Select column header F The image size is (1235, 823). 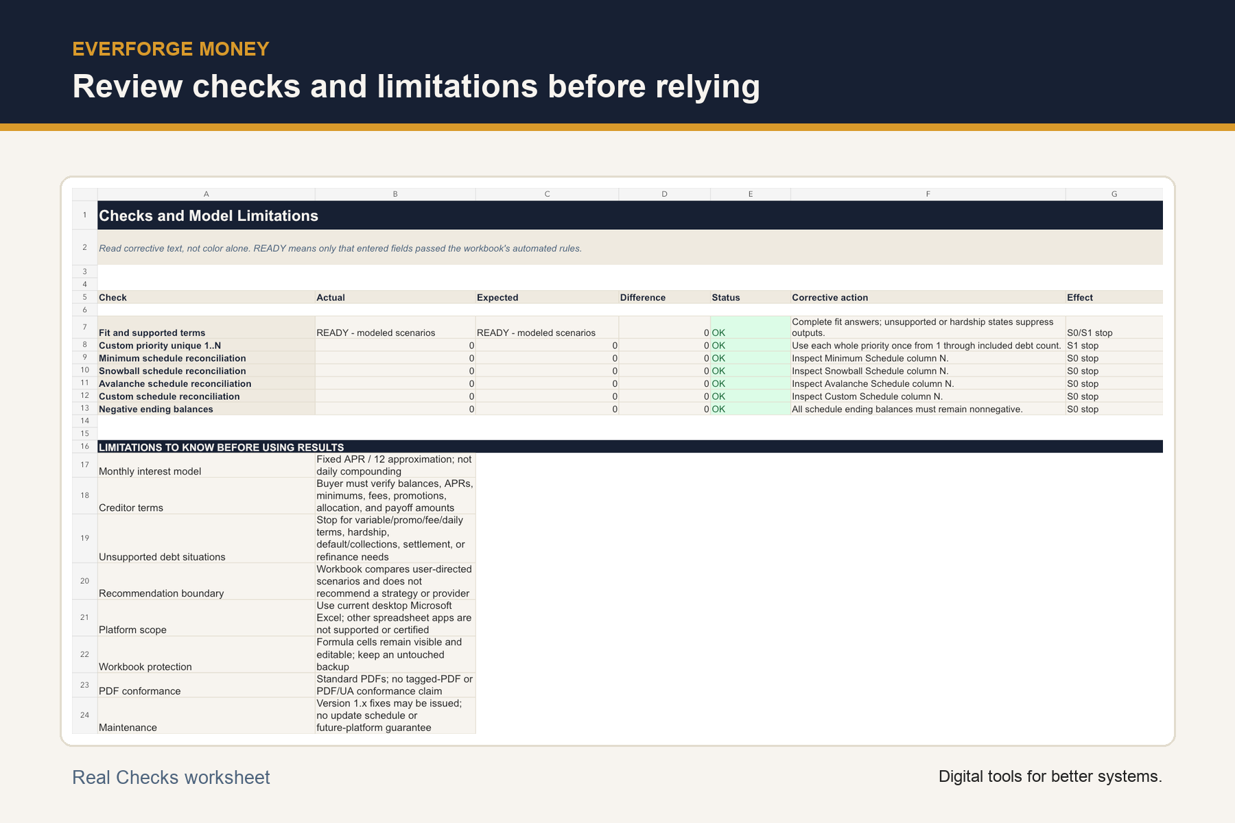928,194
